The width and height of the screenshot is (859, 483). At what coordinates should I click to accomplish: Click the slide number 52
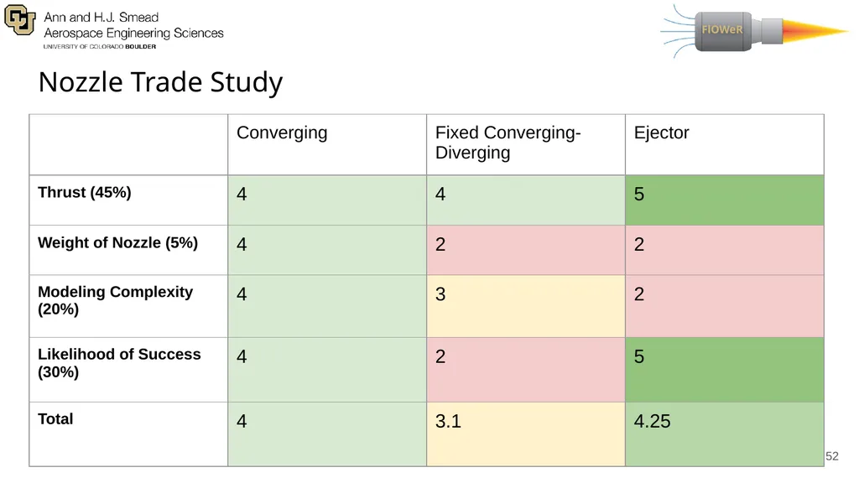coord(831,456)
